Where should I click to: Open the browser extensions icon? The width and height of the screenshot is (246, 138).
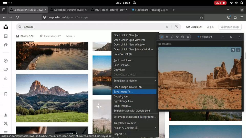(x=235, y=17)
